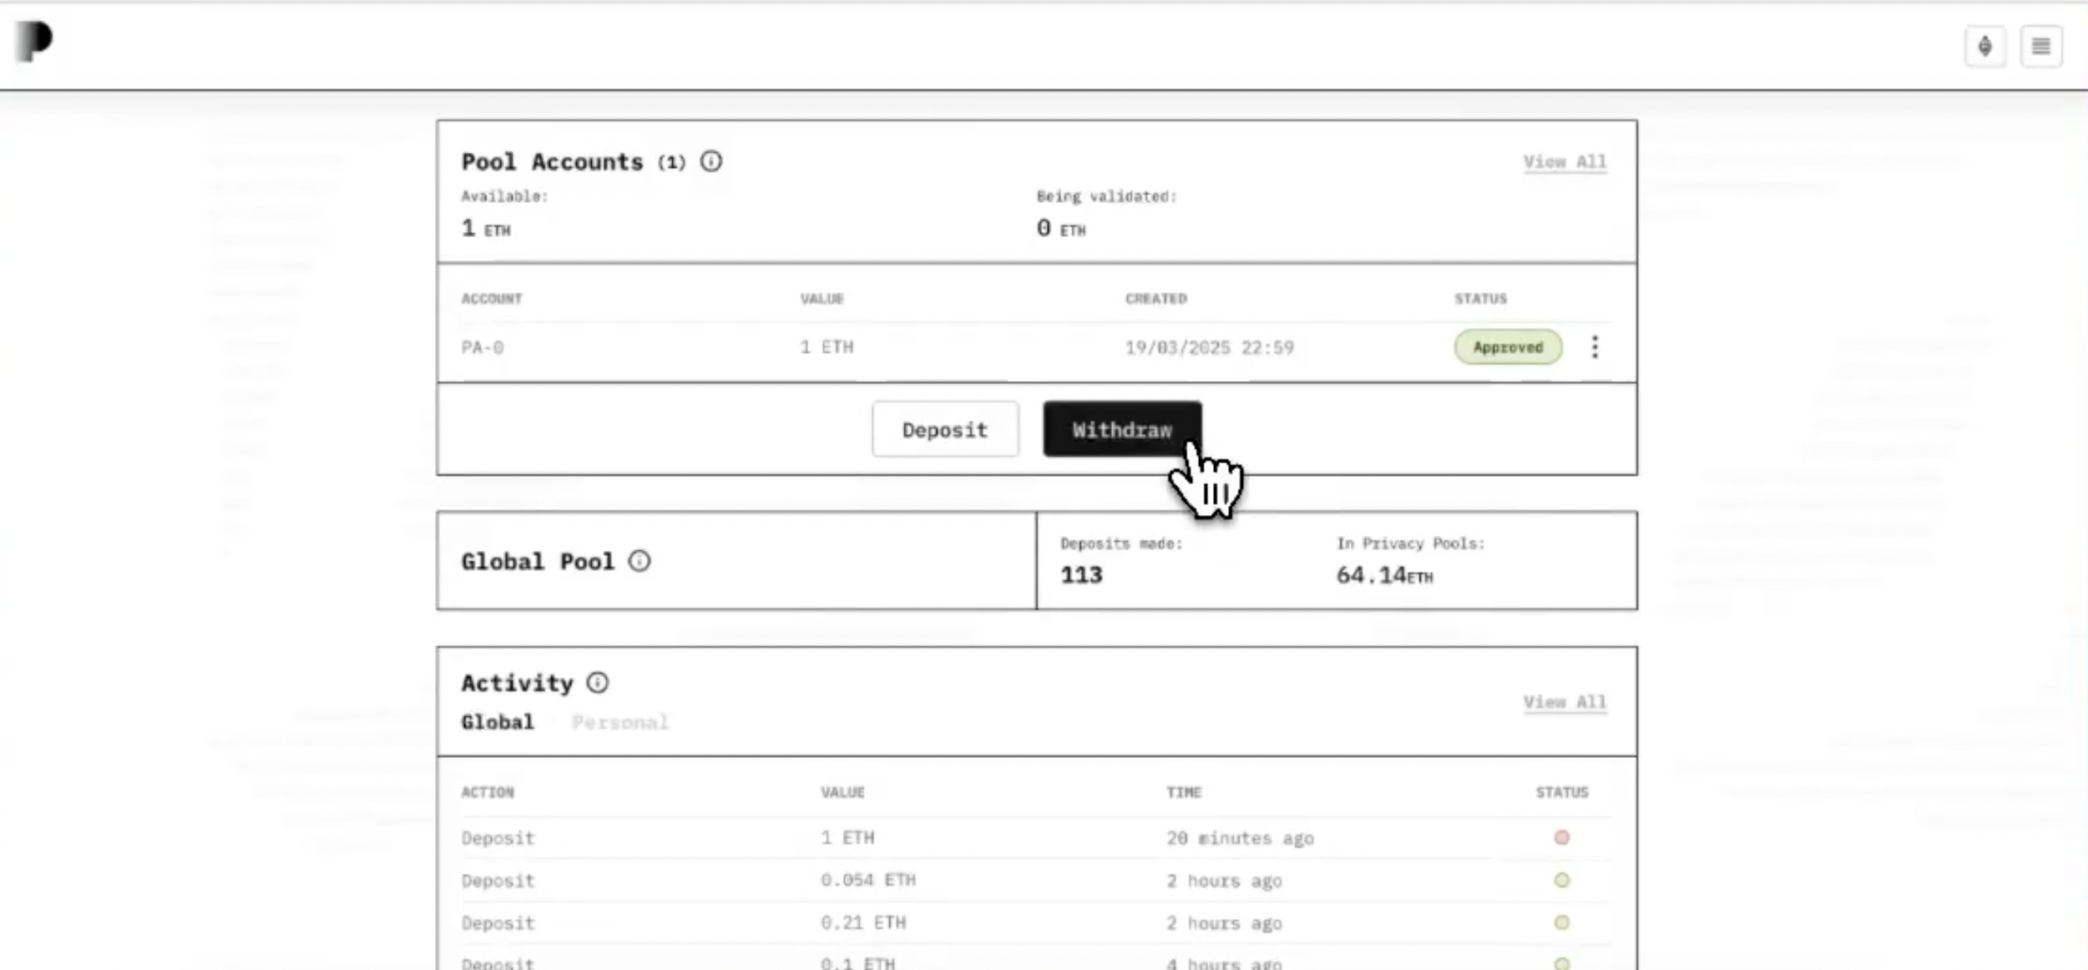Viewport: 2088px width, 970px height.
Task: Click green status dot of 0.054 ETH deposit
Action: [x=1561, y=880]
